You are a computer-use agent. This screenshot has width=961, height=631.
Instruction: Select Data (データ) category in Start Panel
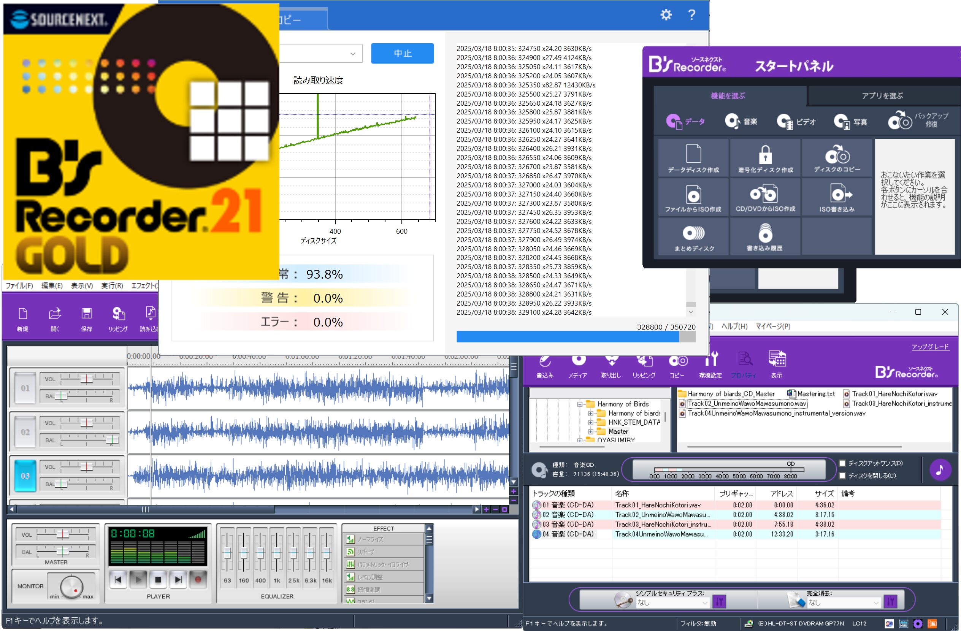point(686,121)
